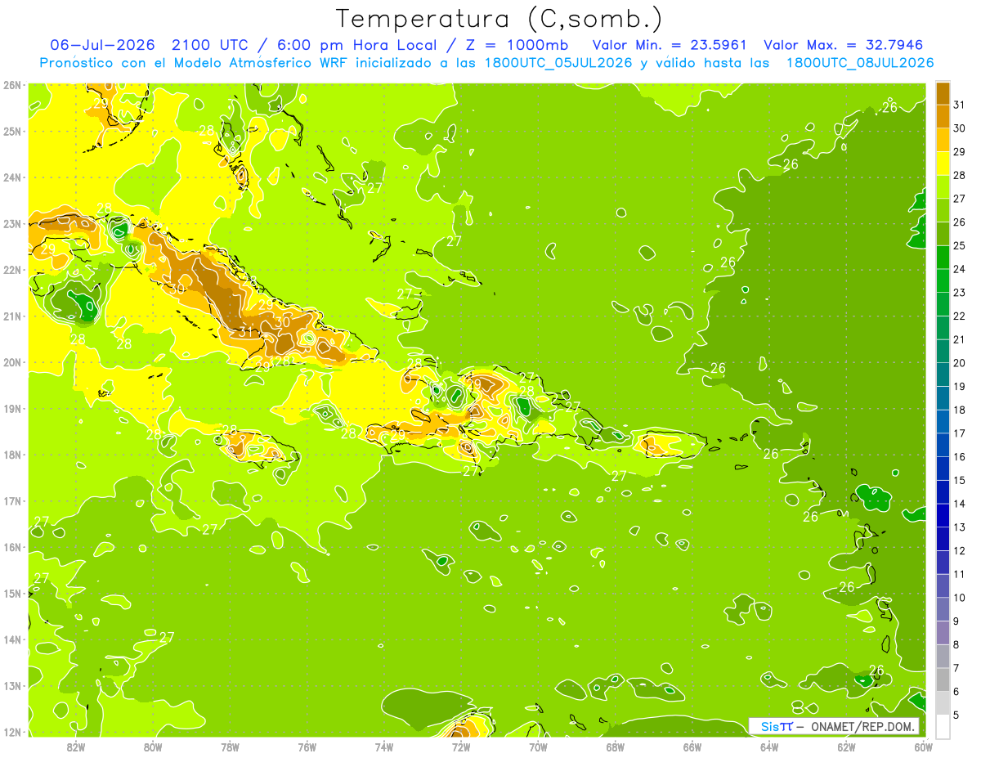Image resolution: width=981 pixels, height=758 pixels.
Task: Click 'Valor Min. = 23.5961'
Action: [x=670, y=45]
